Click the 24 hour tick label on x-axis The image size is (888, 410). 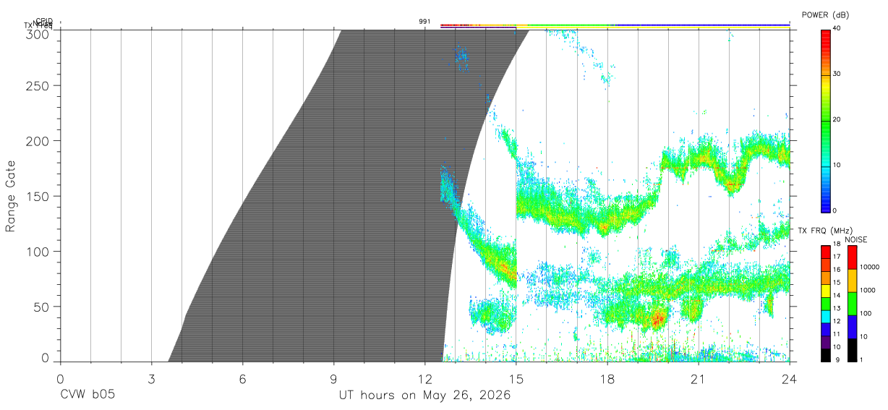pos(790,379)
